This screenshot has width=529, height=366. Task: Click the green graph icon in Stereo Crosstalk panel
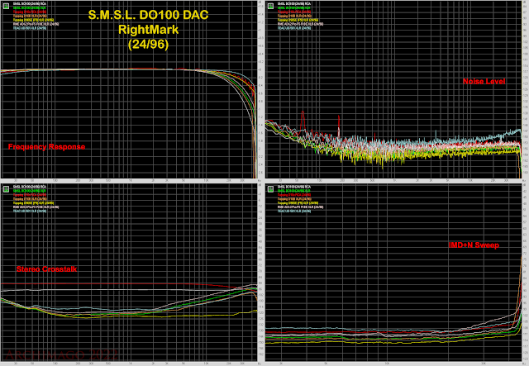6,189
